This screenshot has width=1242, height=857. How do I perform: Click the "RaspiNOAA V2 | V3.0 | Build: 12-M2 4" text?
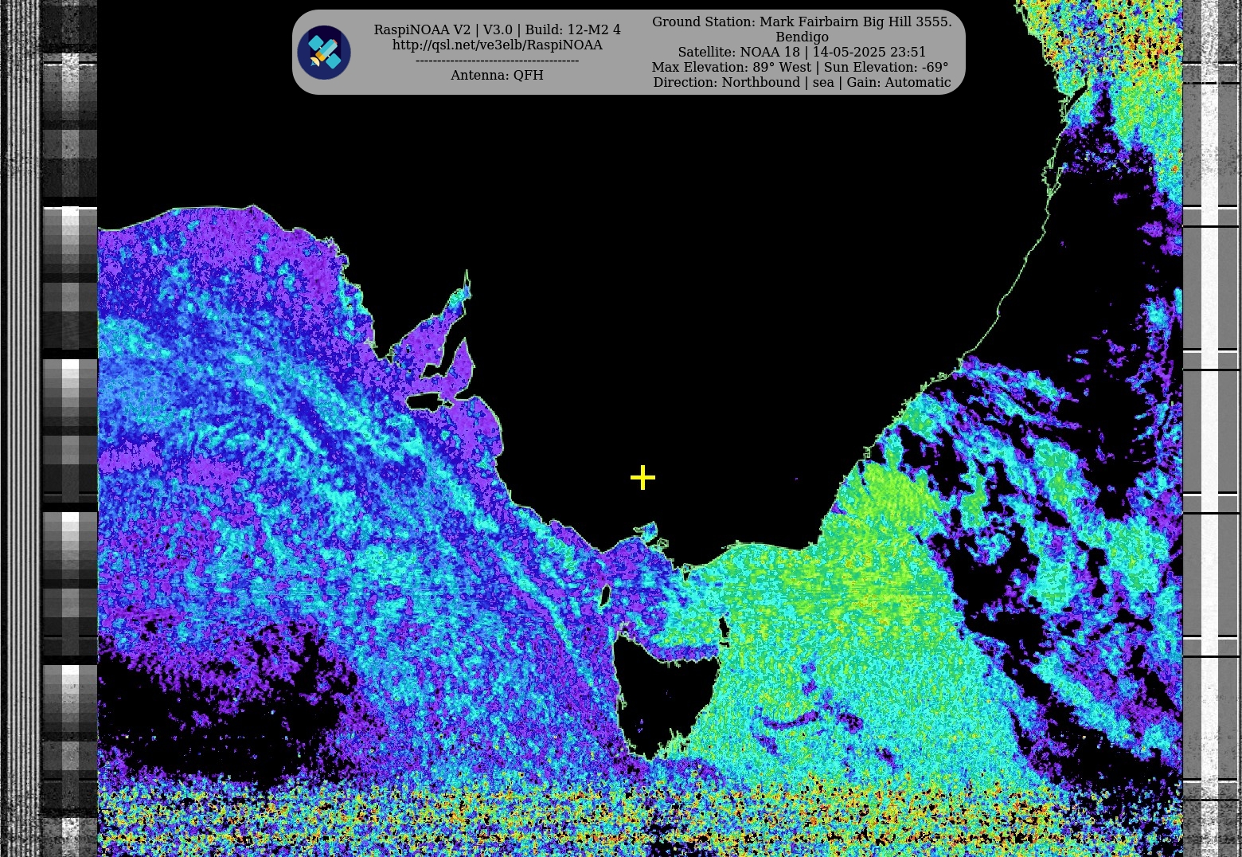[x=498, y=30]
